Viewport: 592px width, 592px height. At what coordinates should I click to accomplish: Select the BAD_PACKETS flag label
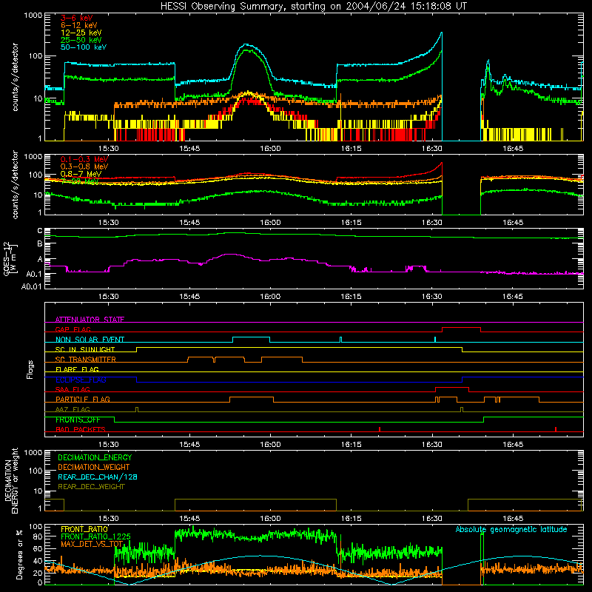coord(81,429)
